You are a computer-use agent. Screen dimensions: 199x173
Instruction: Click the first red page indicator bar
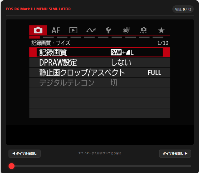pyautogui.click(x=35, y=37)
